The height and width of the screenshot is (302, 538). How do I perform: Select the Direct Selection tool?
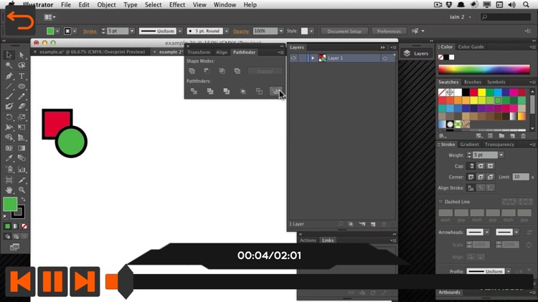pos(22,55)
